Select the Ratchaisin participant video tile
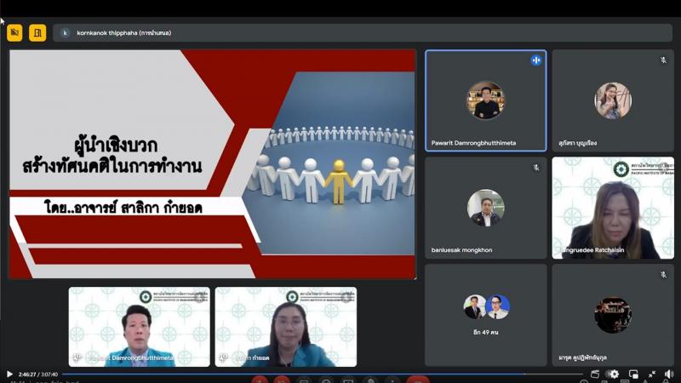 [613, 208]
